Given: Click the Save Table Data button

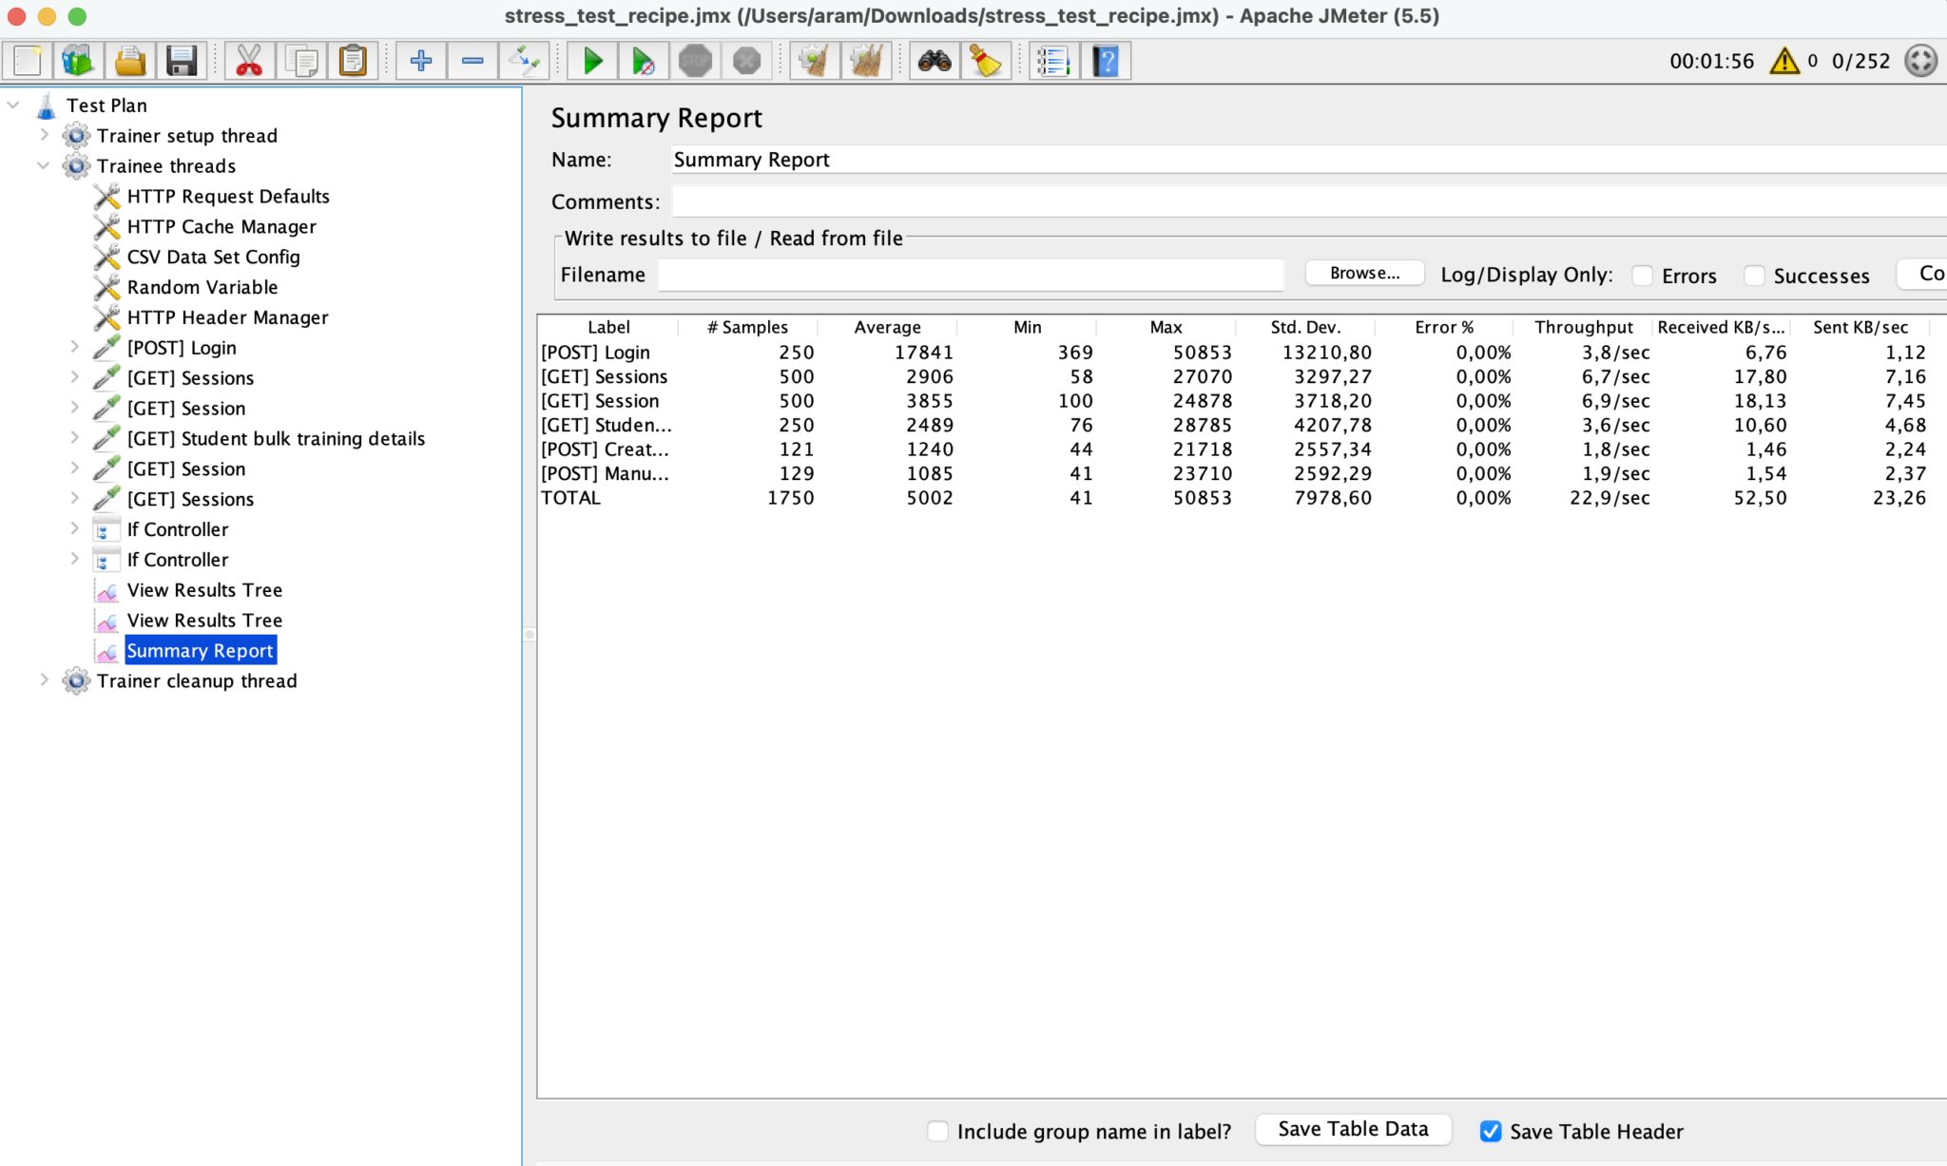Looking at the screenshot, I should coord(1353,1129).
